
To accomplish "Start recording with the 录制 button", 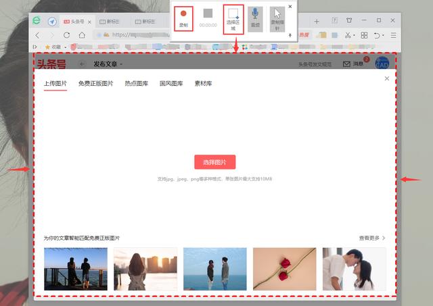I will (x=183, y=18).
